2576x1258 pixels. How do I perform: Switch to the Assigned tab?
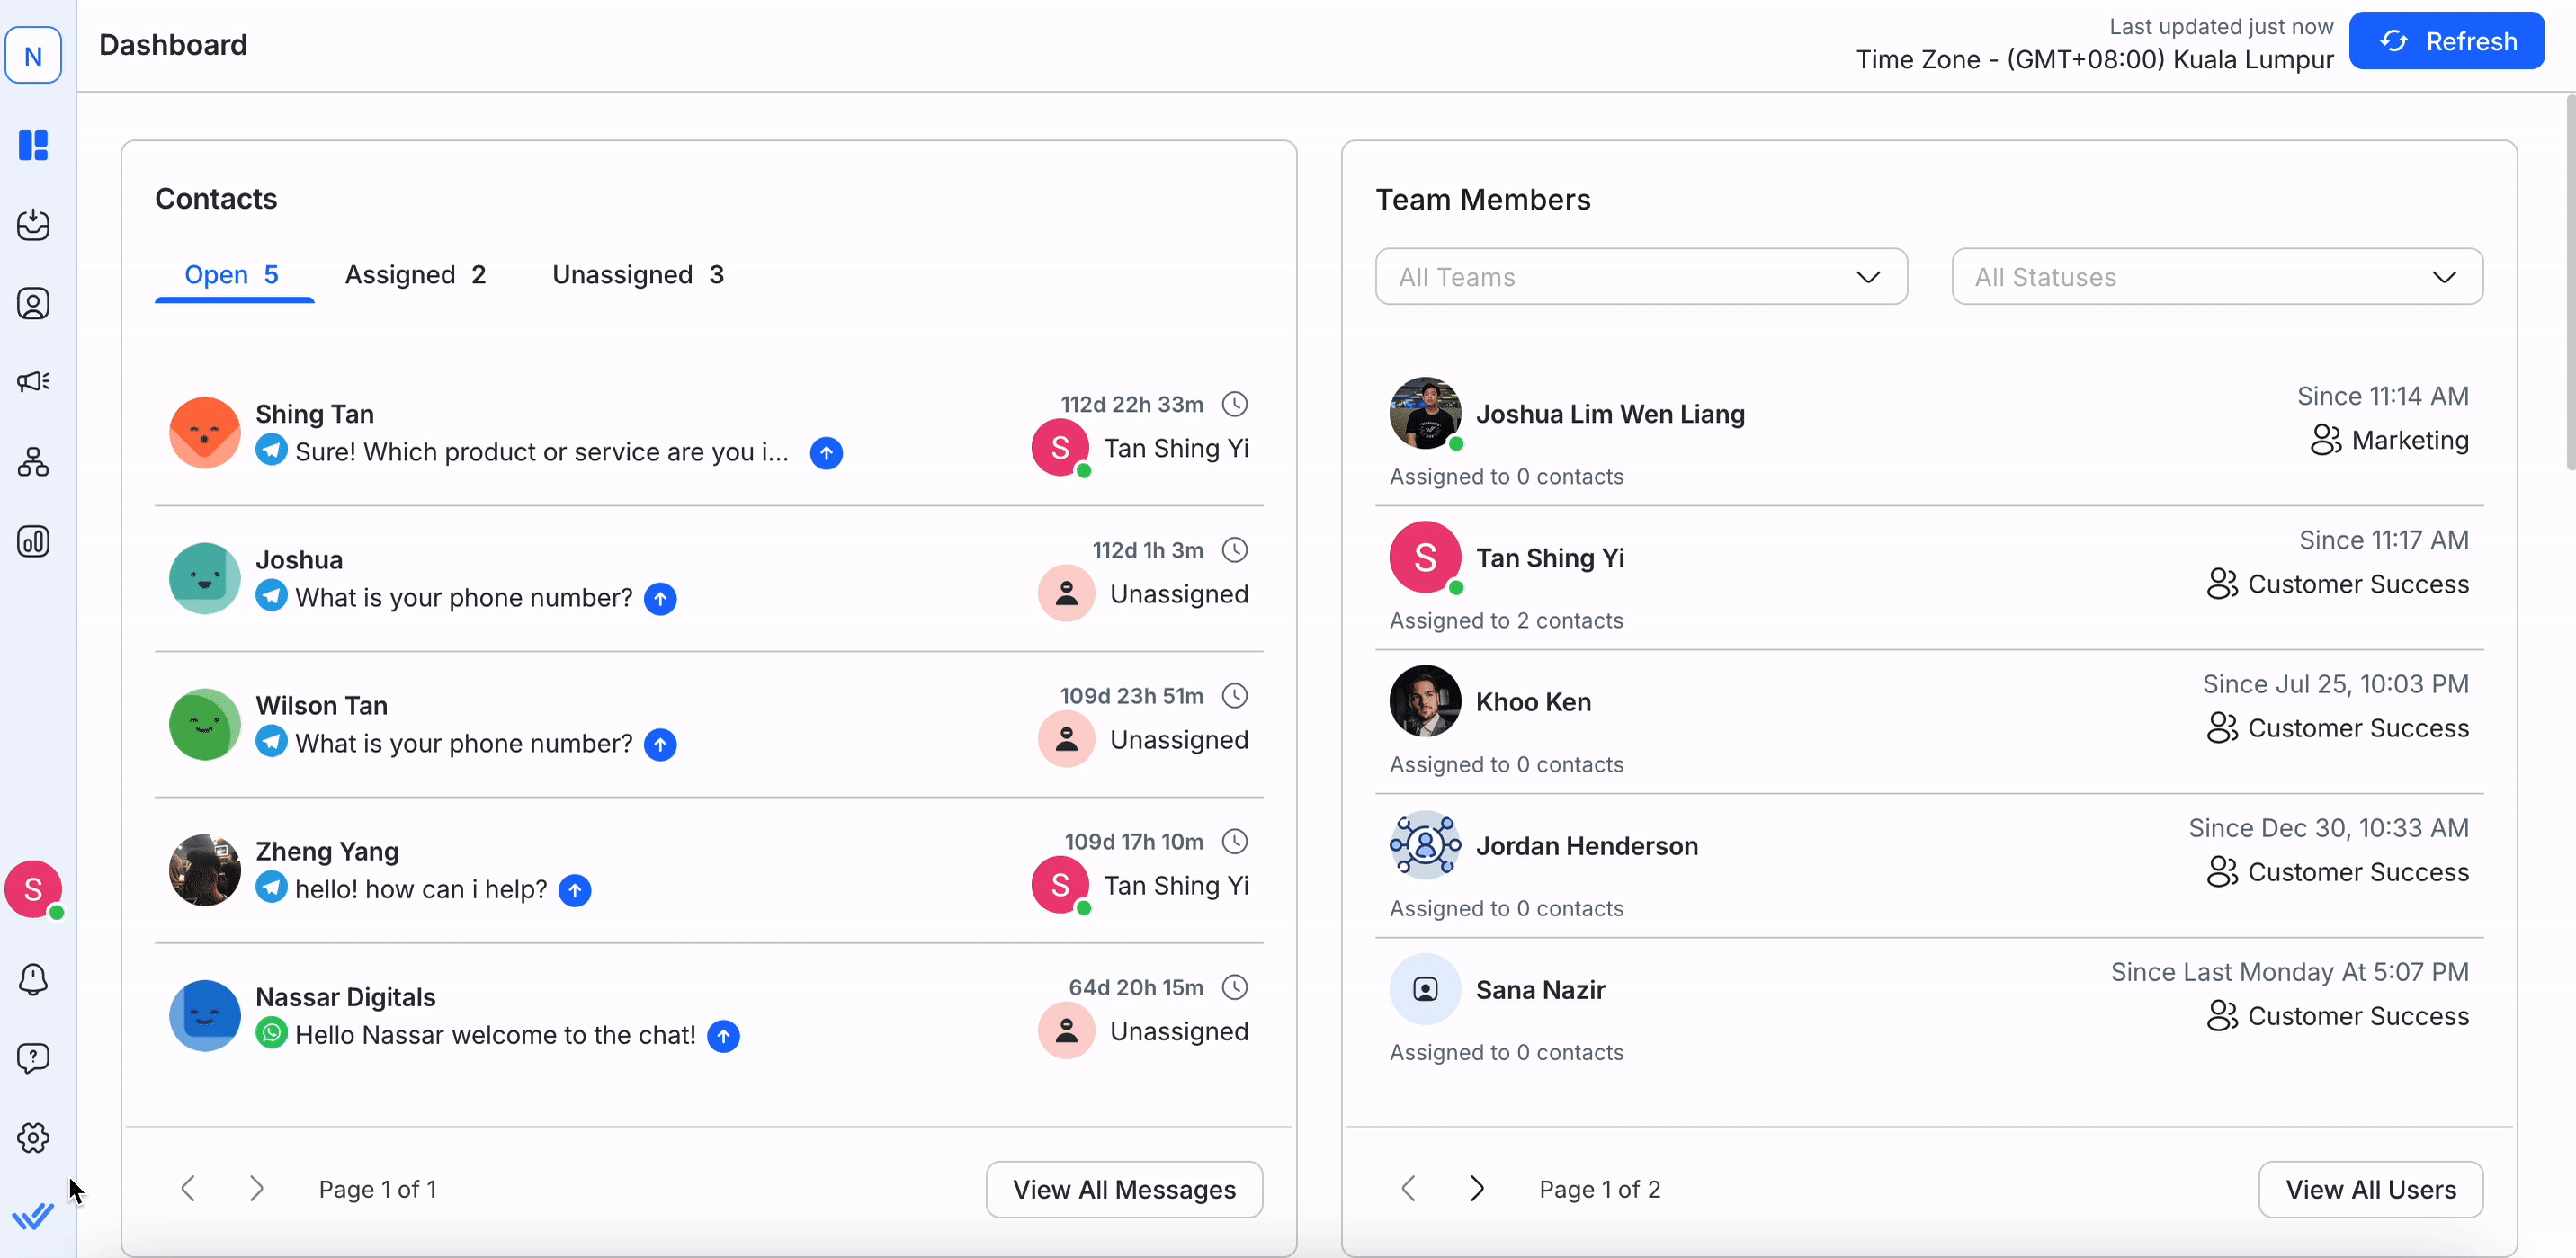pyautogui.click(x=415, y=275)
